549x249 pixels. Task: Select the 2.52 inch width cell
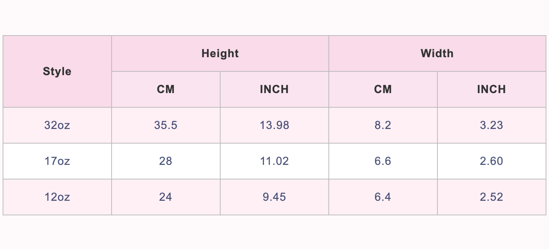(491, 197)
